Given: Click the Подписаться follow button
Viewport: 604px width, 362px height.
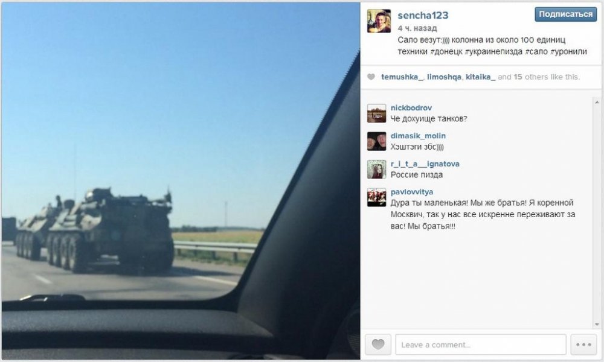Looking at the screenshot, I should click(565, 14).
